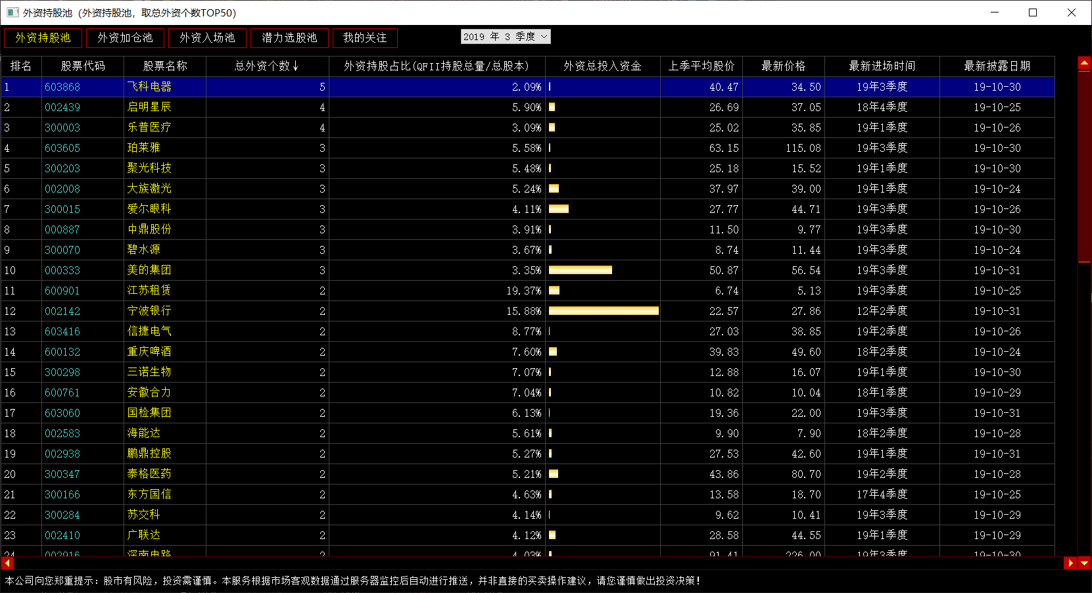Click the app icon in title bar

[12, 12]
